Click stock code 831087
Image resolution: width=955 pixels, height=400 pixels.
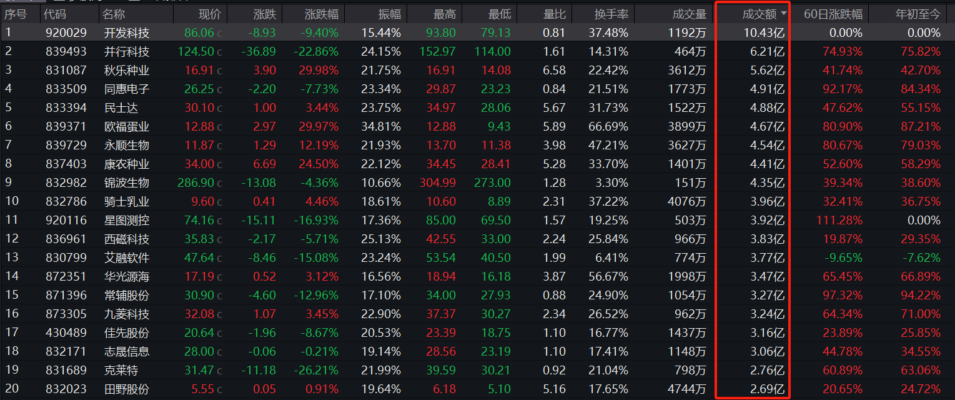coord(66,70)
